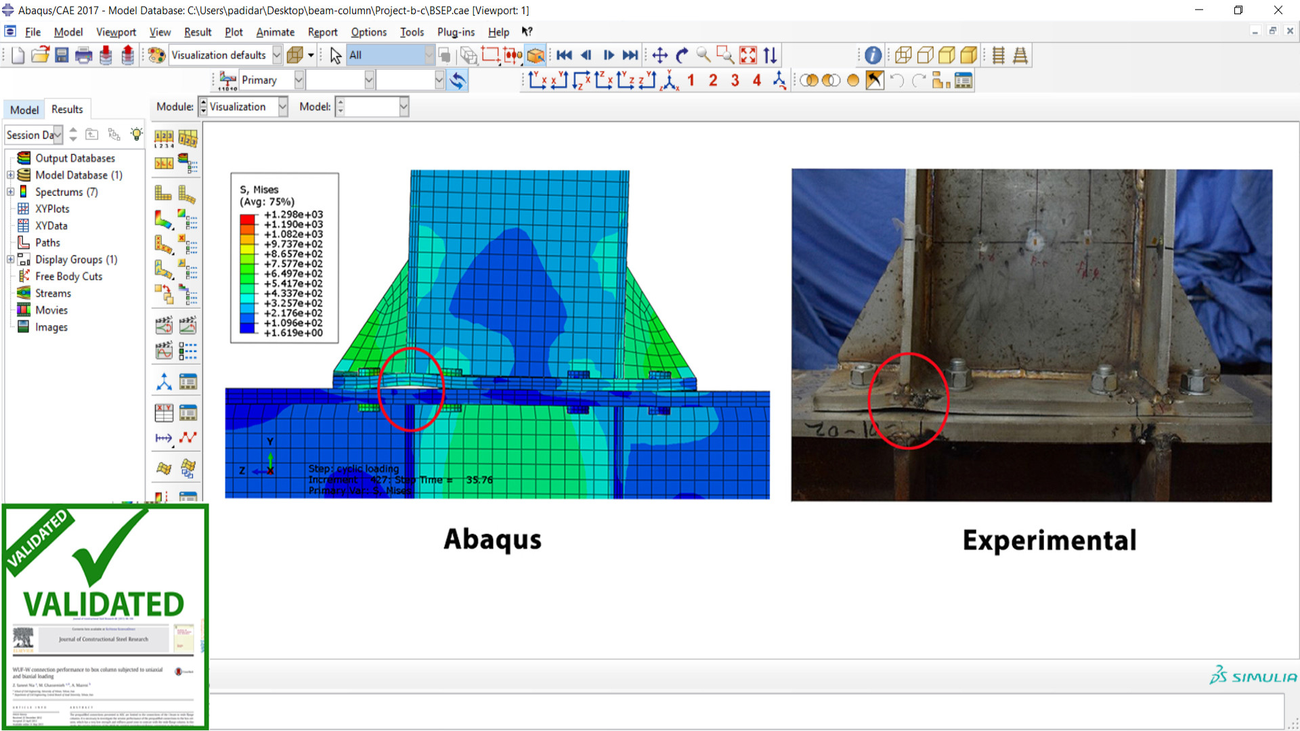Jump to first frame
This screenshot has height=731, width=1300.
pyautogui.click(x=564, y=56)
